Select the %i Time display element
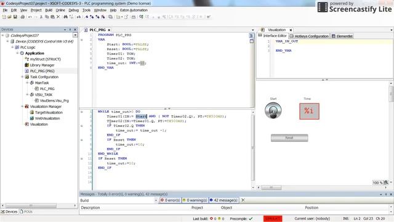This screenshot has width=394, height=222. (309, 111)
